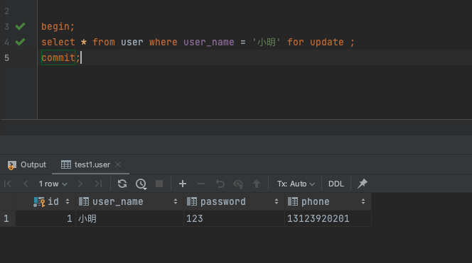
Task: Preview pending changes eye icon
Action: [x=238, y=184]
